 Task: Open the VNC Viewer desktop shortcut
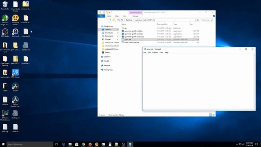[15, 73]
